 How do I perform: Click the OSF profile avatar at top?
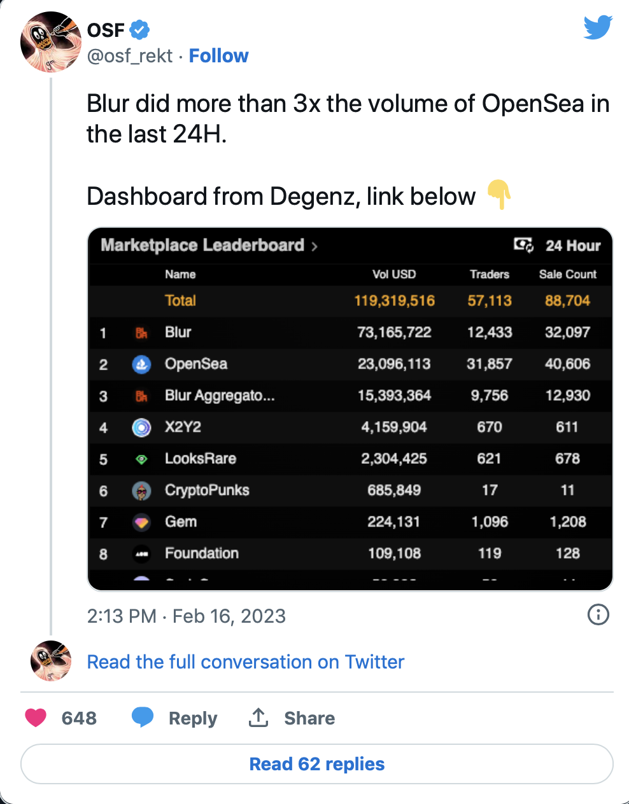50,42
